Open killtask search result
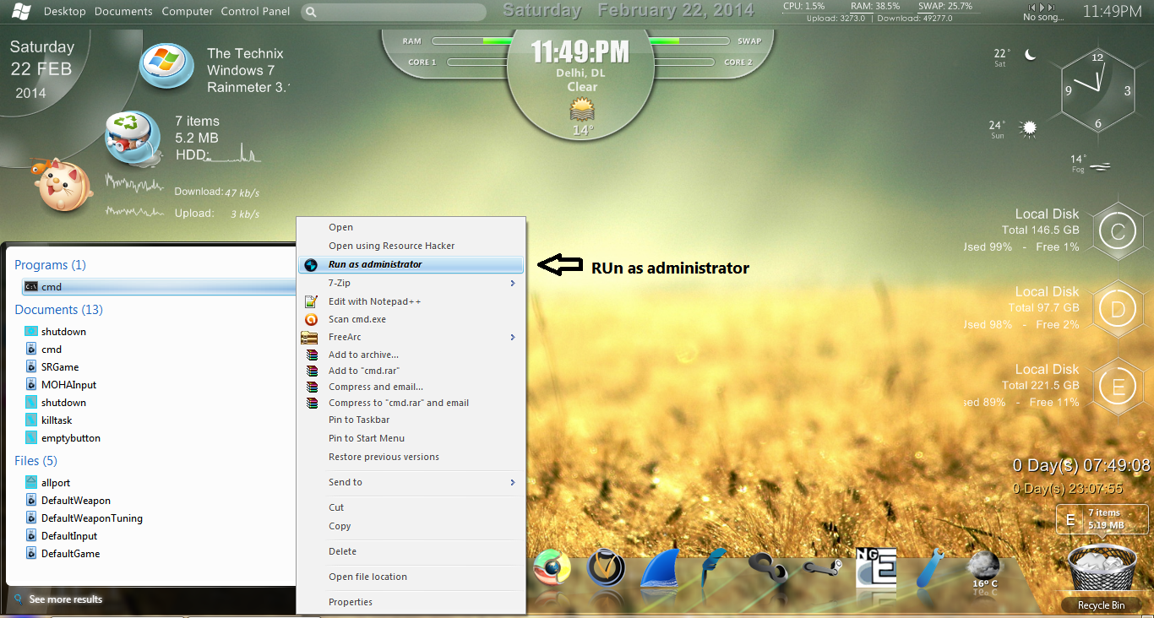Image resolution: width=1154 pixels, height=618 pixels. click(57, 420)
